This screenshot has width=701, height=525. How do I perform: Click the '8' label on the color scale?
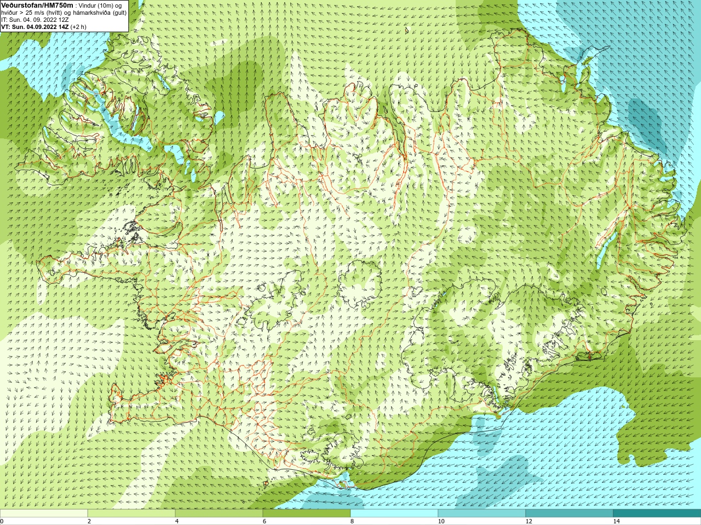(x=352, y=521)
